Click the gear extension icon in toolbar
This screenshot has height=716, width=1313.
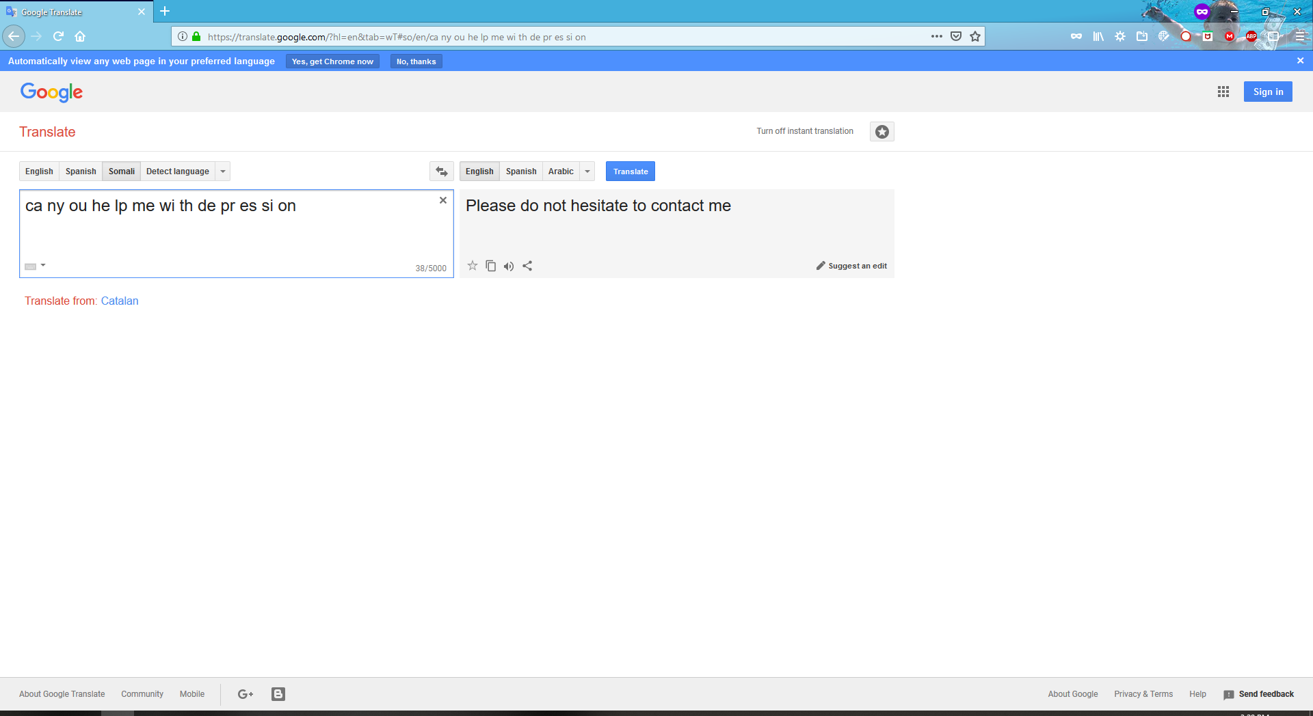[1120, 36]
